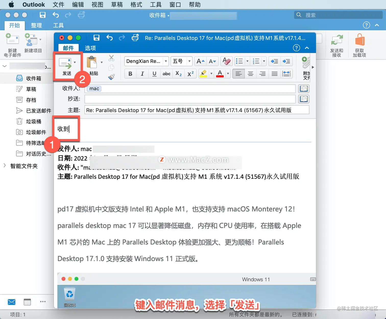Open numbered list style dropdown arrow
The image size is (386, 319).
click(264, 61)
